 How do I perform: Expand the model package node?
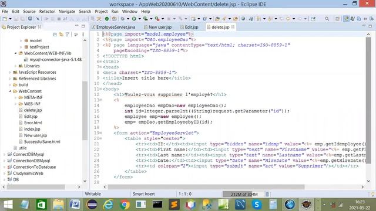click(21, 40)
